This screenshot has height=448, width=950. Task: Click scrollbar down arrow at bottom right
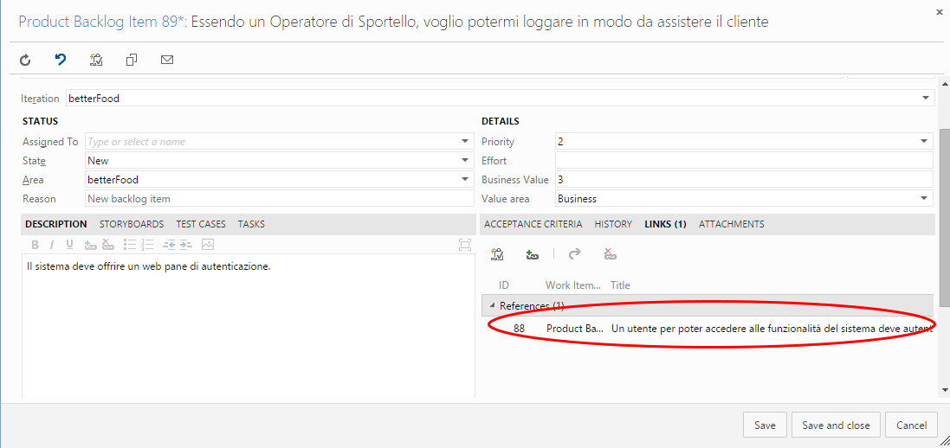(x=945, y=391)
